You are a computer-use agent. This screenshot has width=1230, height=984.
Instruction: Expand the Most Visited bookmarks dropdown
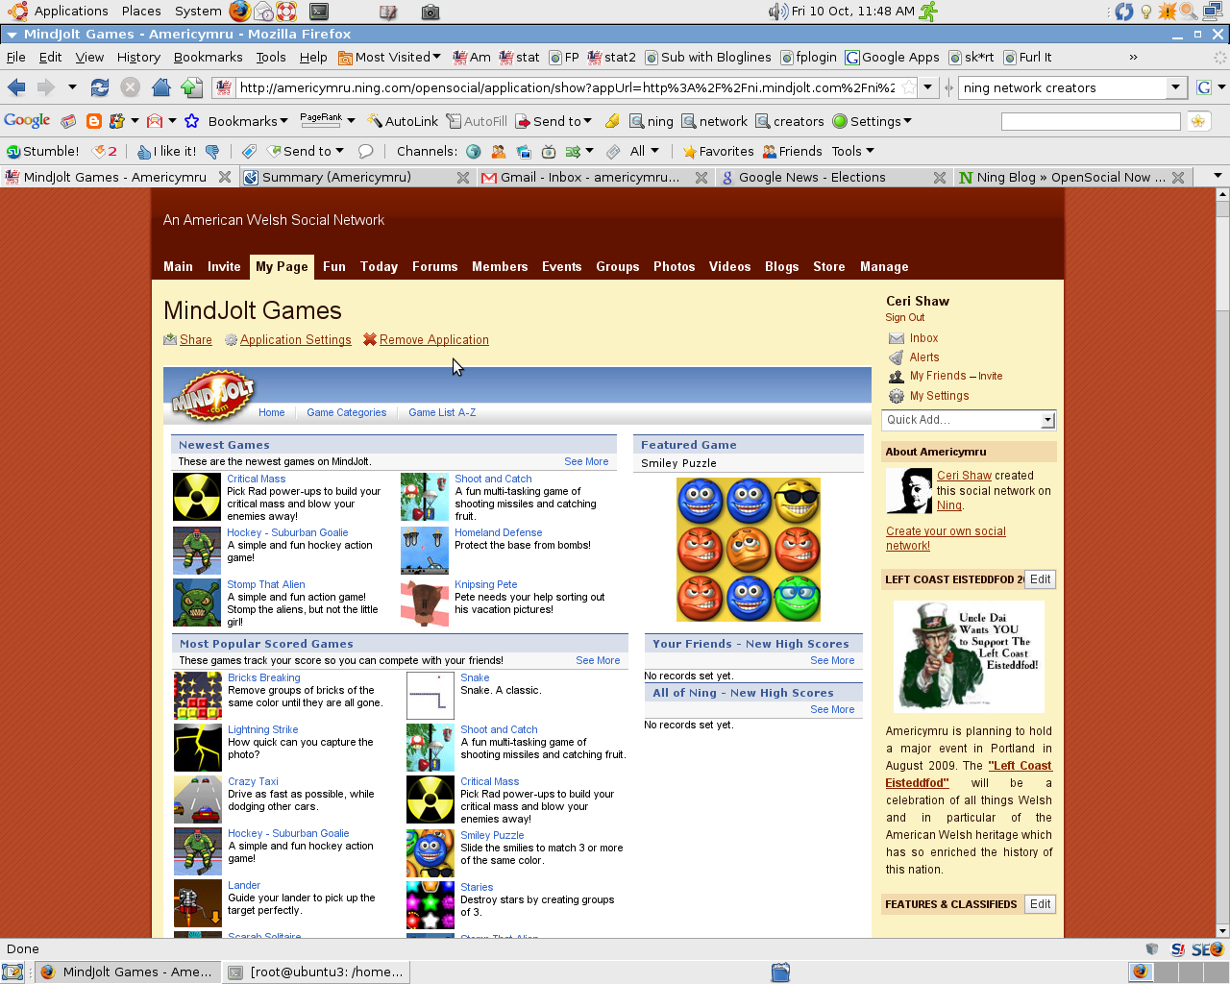[389, 57]
